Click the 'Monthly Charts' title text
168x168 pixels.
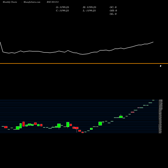point(10,2)
